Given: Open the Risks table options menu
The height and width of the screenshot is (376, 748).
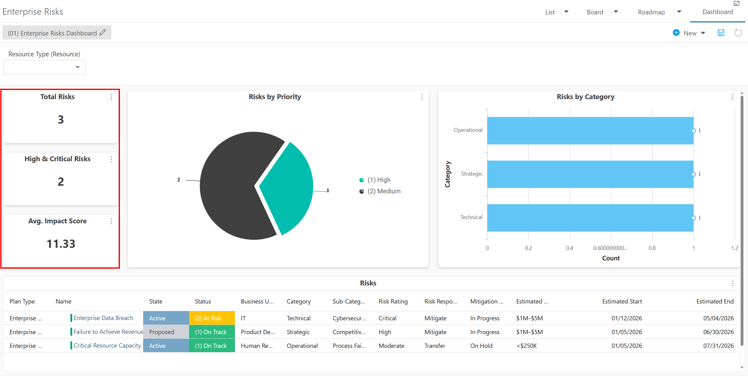Looking at the screenshot, I should point(732,283).
